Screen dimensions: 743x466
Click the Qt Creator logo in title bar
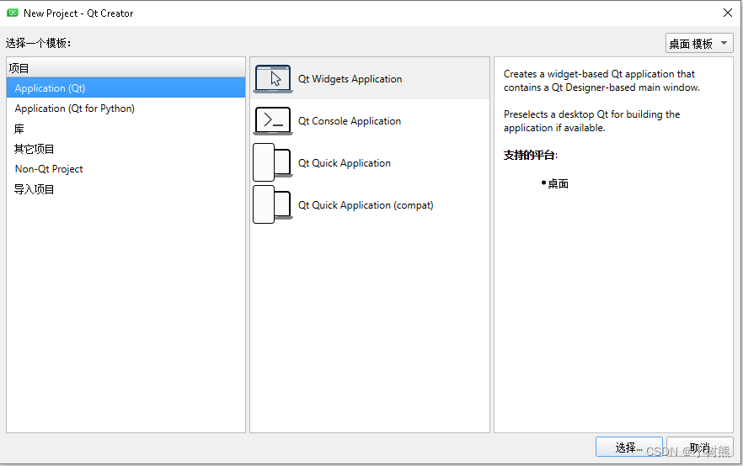tap(13, 13)
